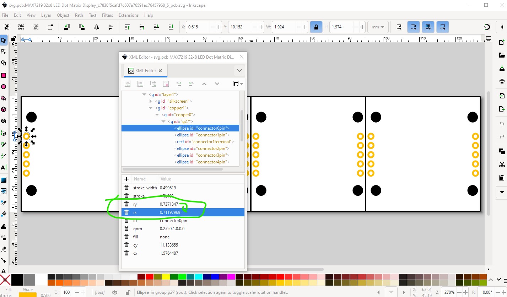The image size is (507, 297).
Task: Click the Cut scissors icon
Action: coord(502,164)
